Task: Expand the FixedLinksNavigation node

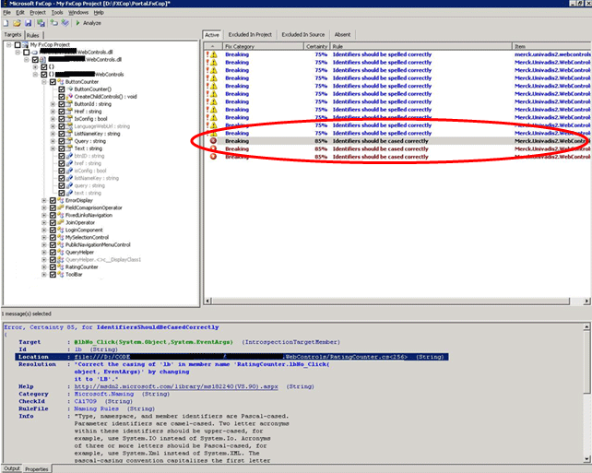Action: click(x=44, y=215)
